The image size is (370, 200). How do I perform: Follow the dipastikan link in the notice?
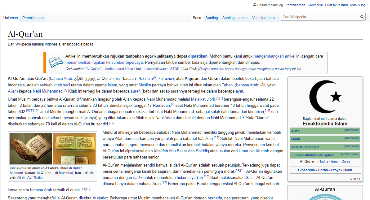(198, 56)
